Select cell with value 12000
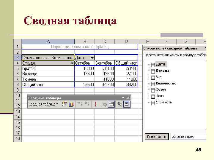The height and width of the screenshot is (160, 214). (84, 68)
